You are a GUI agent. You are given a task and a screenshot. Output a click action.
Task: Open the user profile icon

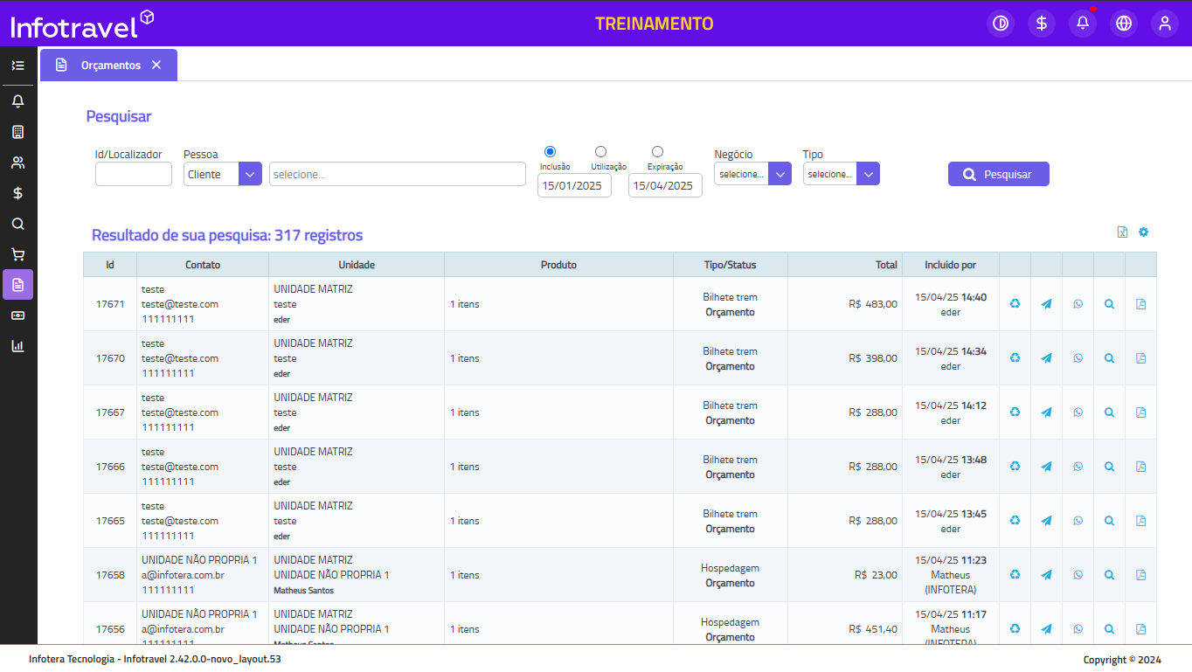click(x=1165, y=24)
